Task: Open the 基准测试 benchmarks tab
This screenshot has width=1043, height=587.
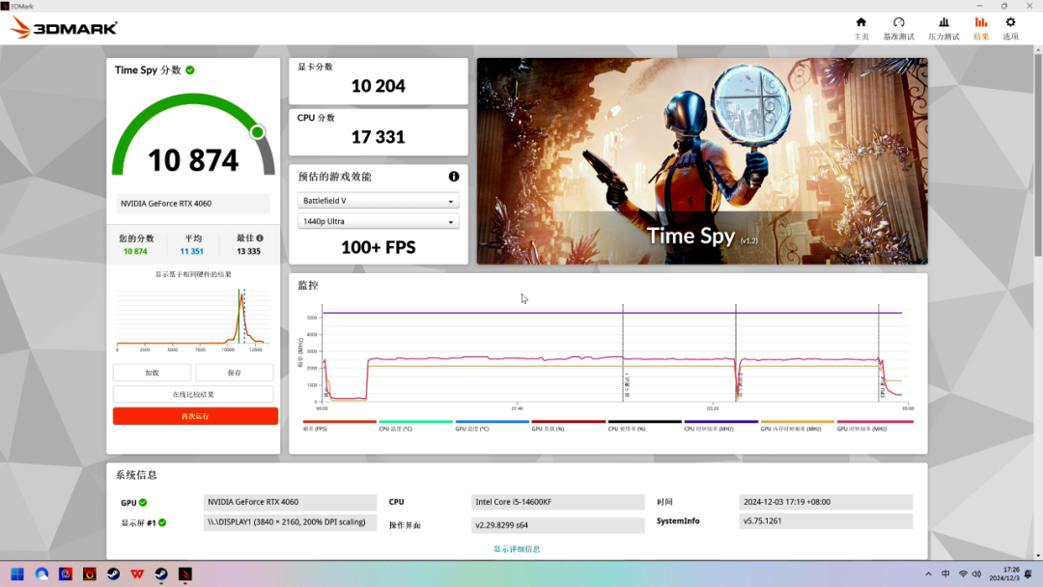Action: [x=899, y=28]
